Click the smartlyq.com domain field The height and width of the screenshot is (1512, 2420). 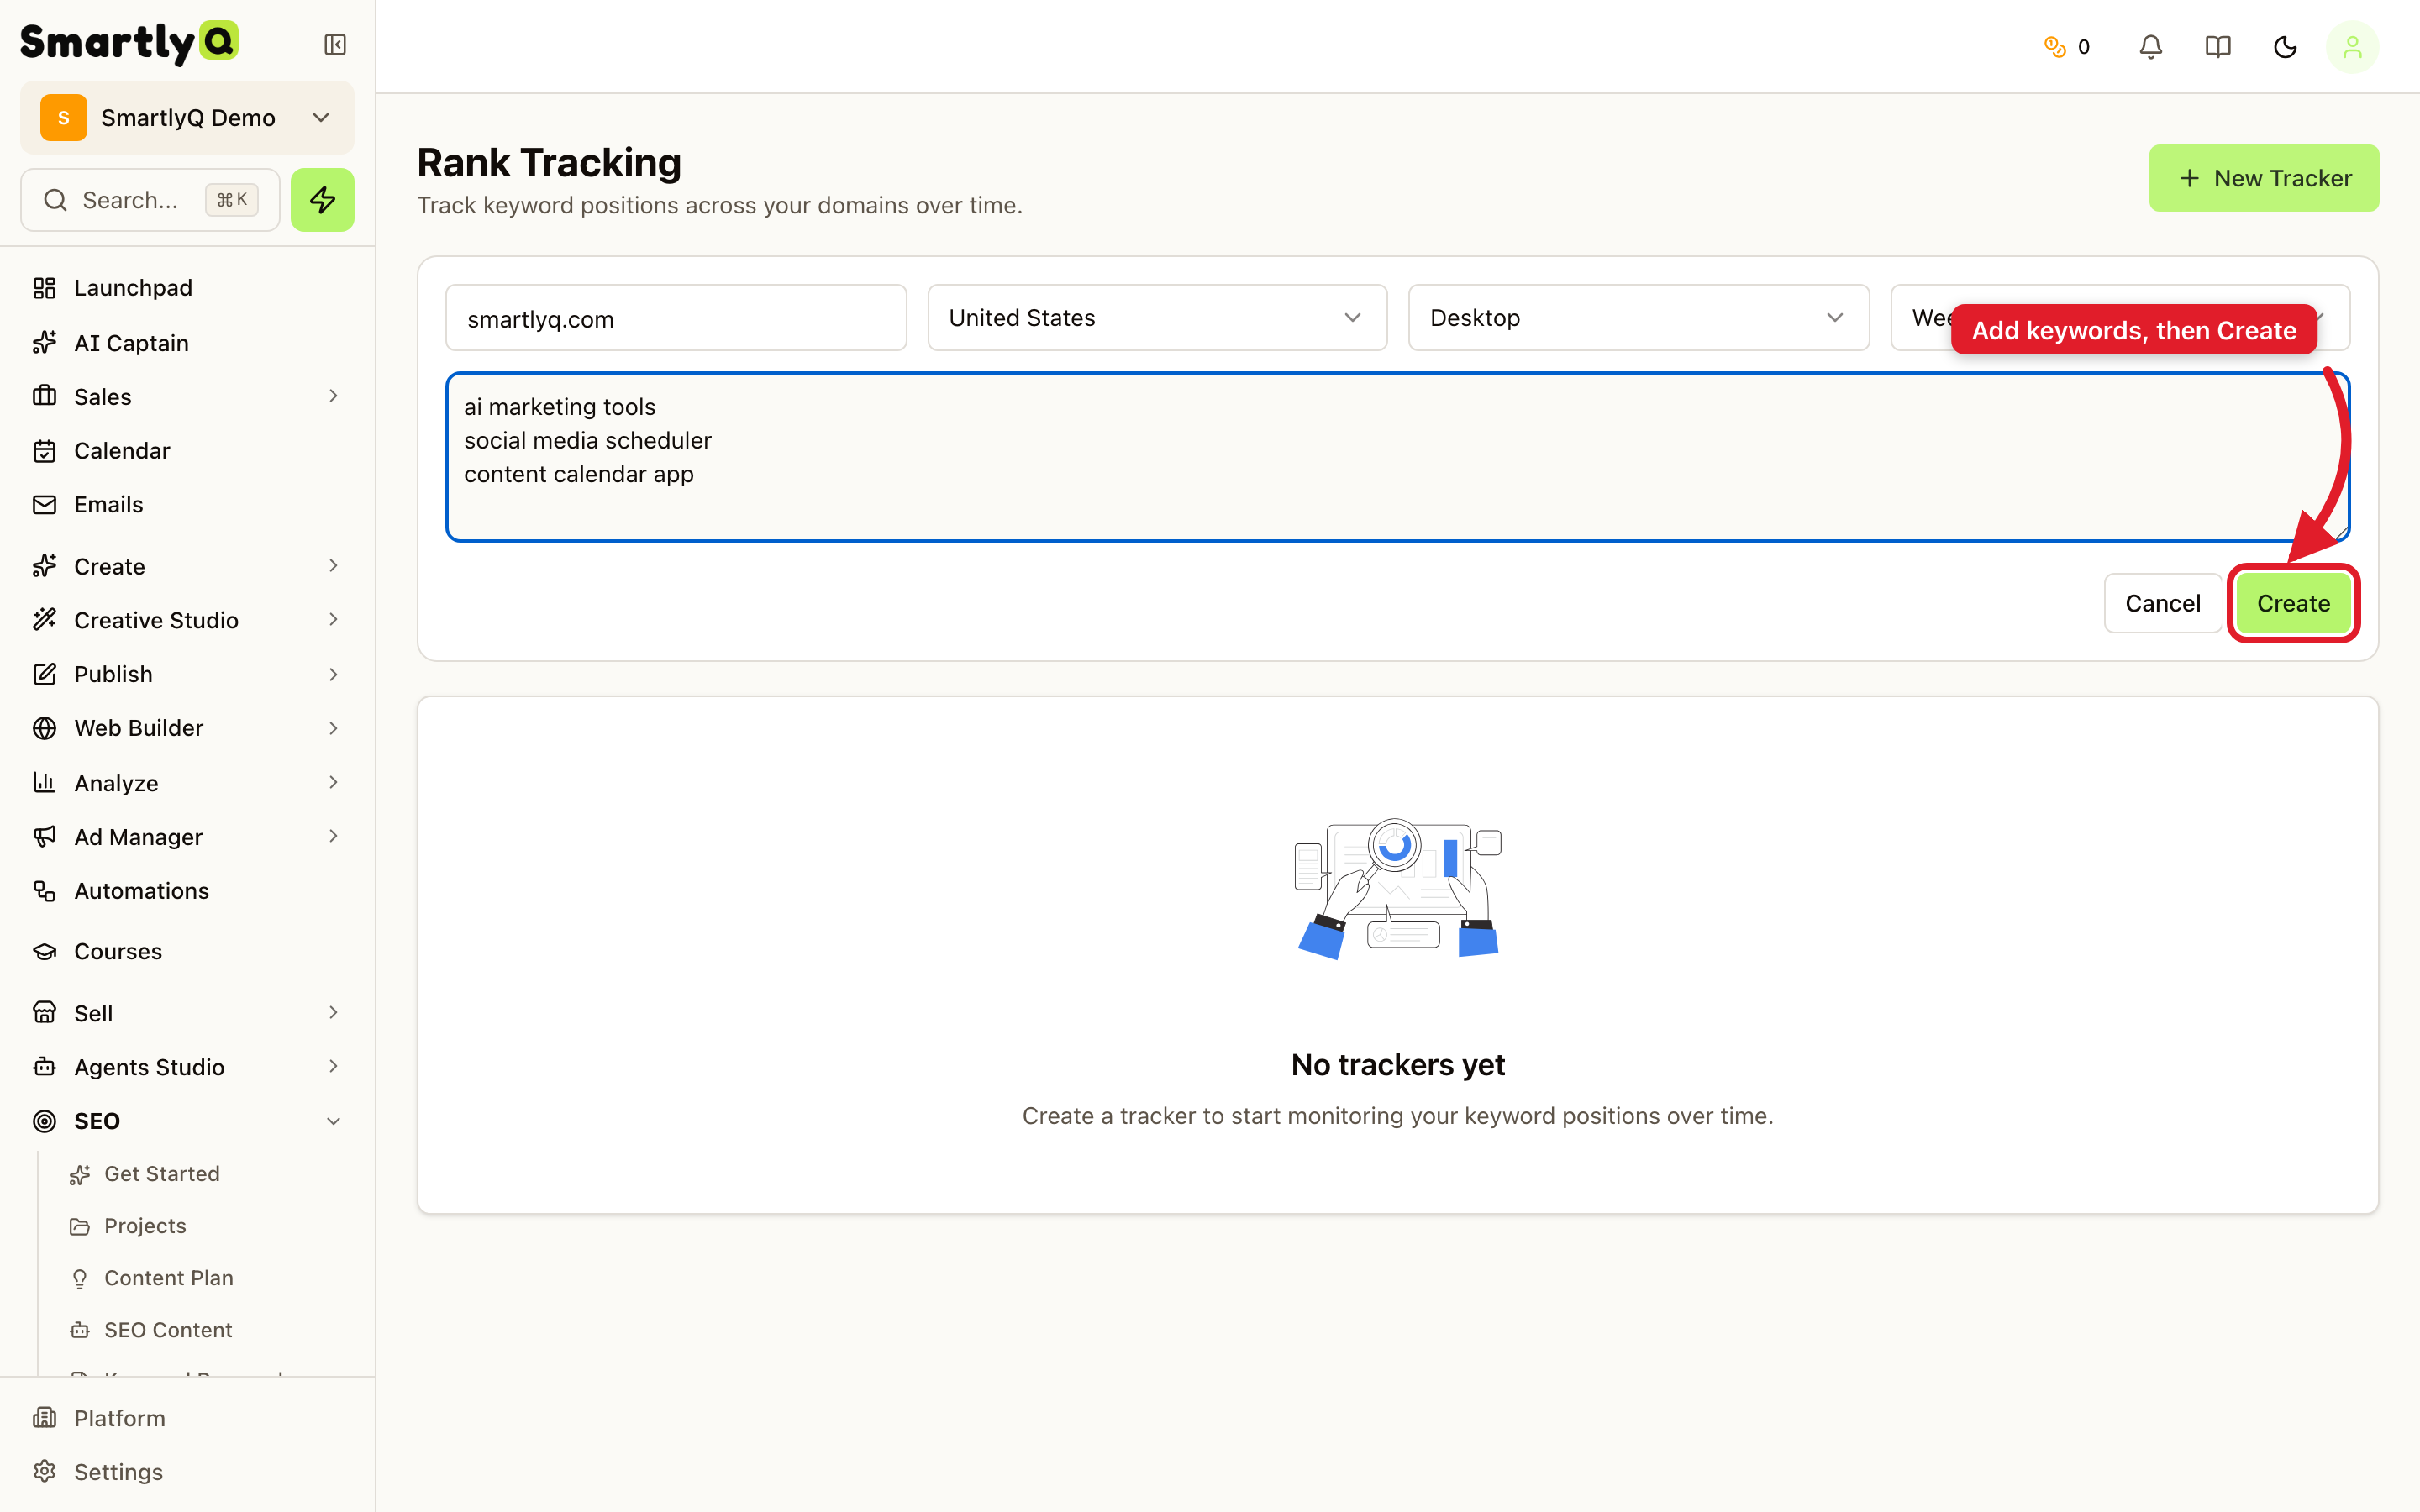pyautogui.click(x=676, y=318)
